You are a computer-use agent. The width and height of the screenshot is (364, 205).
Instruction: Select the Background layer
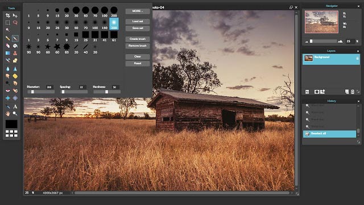pyautogui.click(x=331, y=59)
